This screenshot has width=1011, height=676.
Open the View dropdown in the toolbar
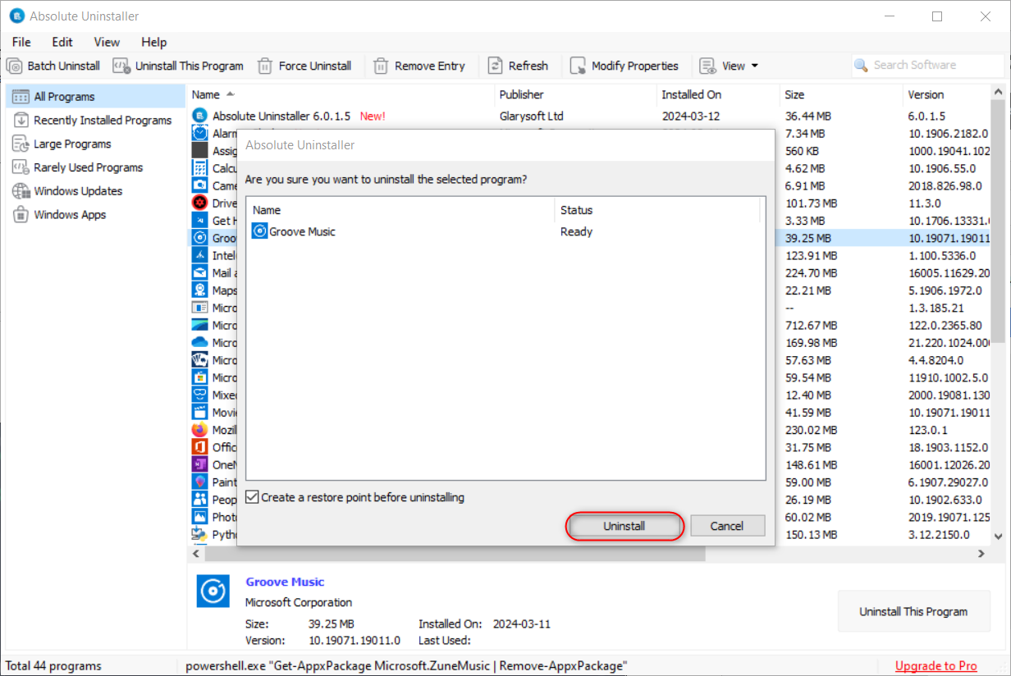(x=729, y=66)
